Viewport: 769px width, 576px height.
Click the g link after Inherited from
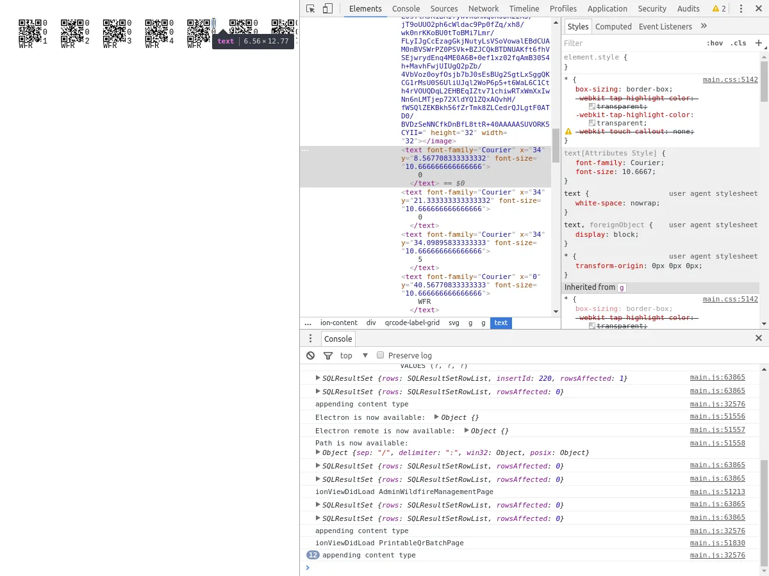[x=622, y=288]
